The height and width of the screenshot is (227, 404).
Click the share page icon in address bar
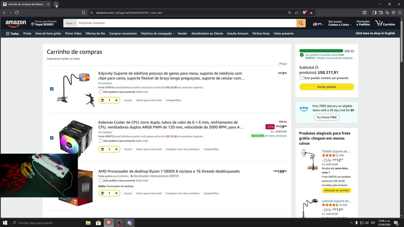(297, 13)
